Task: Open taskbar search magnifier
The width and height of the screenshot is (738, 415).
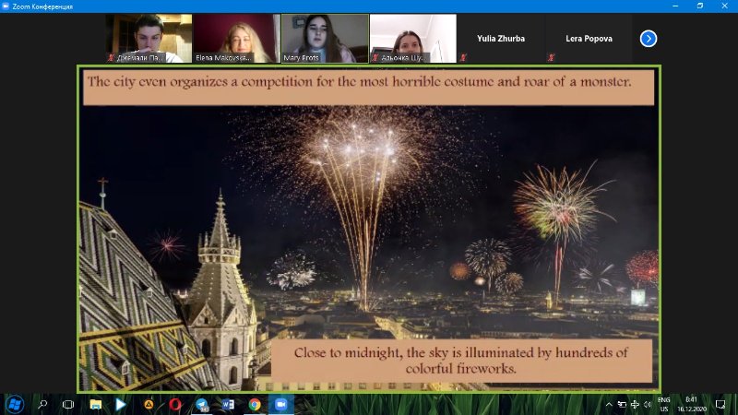Action: coord(42,404)
